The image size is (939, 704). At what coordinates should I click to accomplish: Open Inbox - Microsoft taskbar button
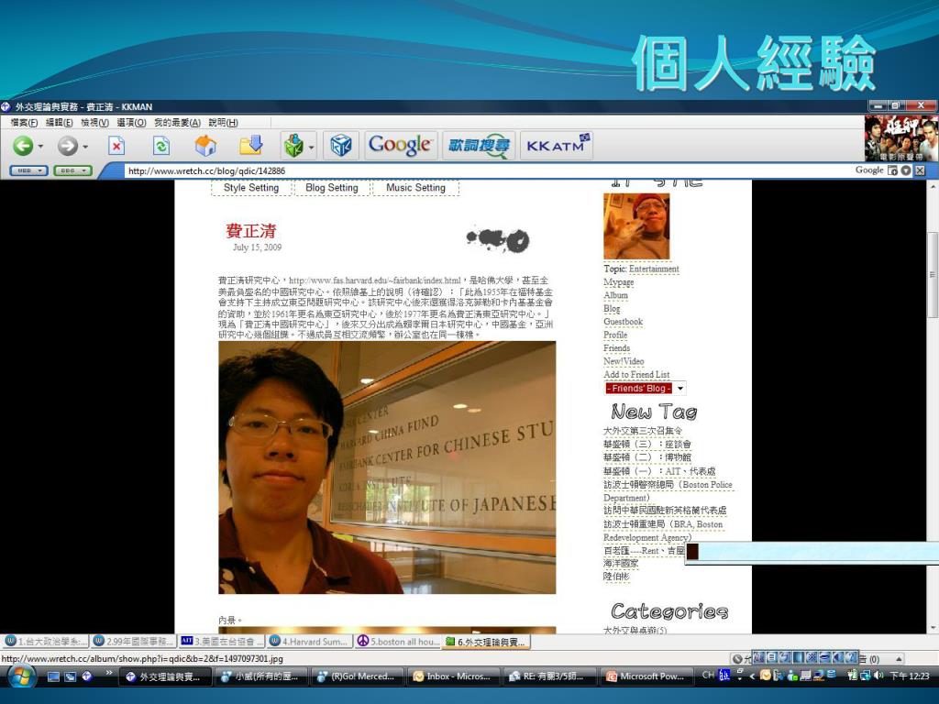click(455, 676)
